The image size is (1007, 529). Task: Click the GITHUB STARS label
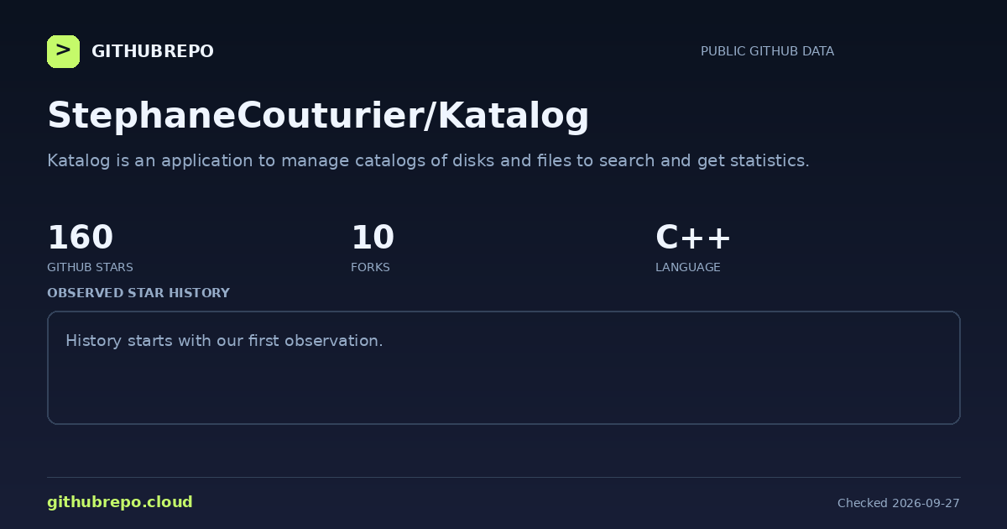point(90,267)
